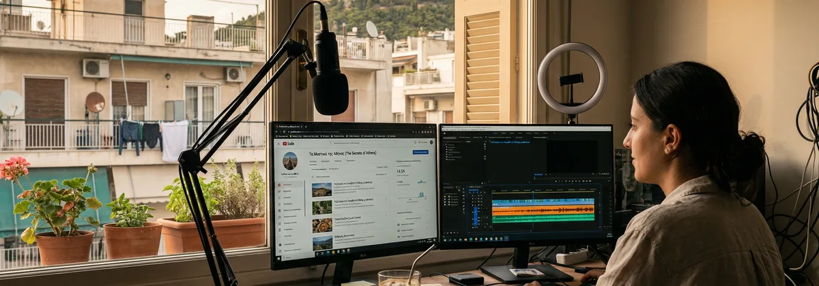Select the first tab under the channel title
This screenshot has height=286, width=819.
tap(313, 161)
